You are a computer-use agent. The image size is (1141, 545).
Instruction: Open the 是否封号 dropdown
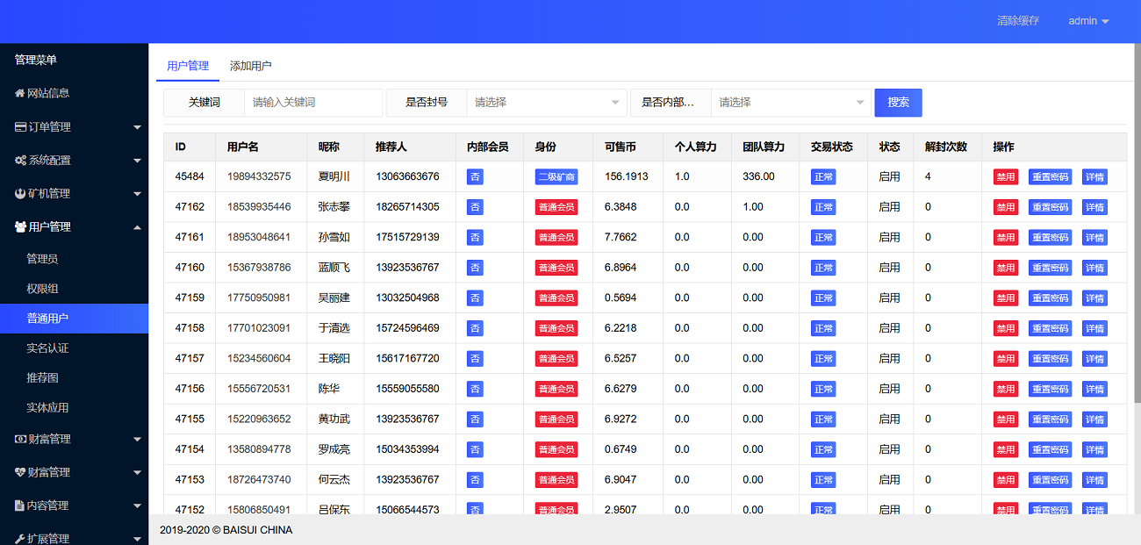(x=546, y=103)
